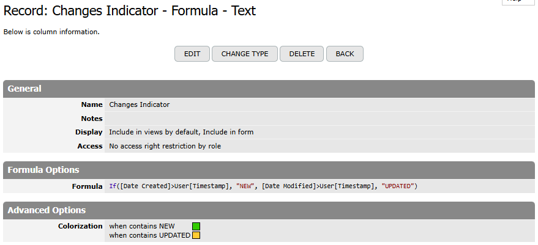The height and width of the screenshot is (245, 538).
Task: Click the Access value about role restriction
Action: pyautogui.click(x=165, y=146)
